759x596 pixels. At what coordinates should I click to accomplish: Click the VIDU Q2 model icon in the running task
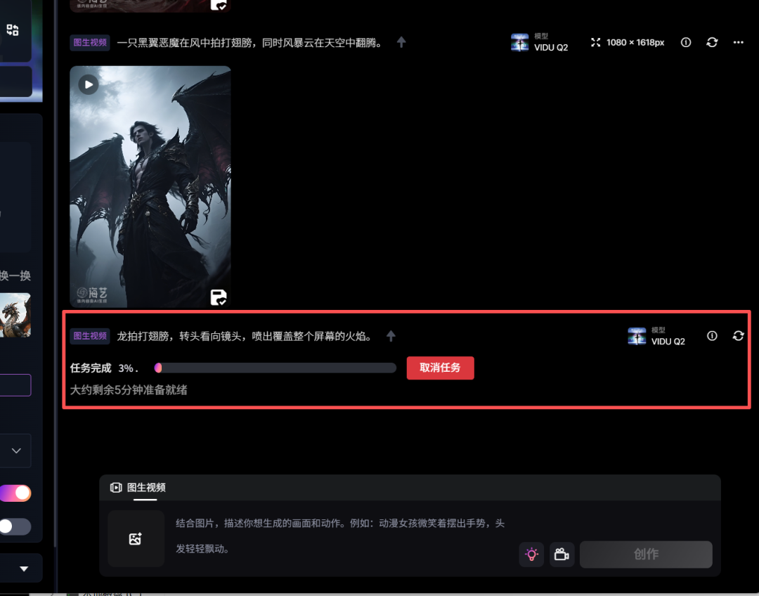(x=637, y=336)
